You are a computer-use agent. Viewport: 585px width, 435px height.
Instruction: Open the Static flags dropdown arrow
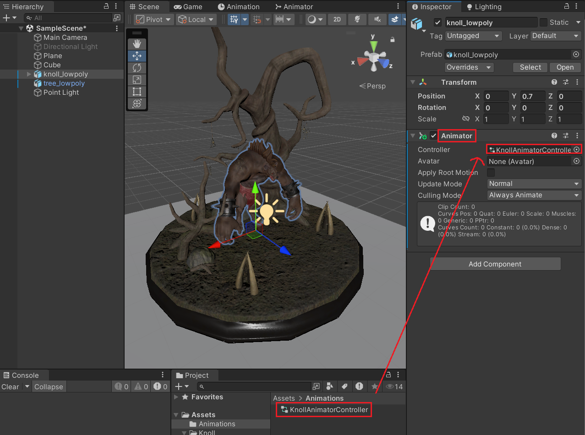point(577,22)
